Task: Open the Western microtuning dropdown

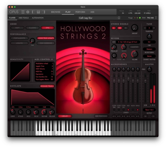Action: [x=149, y=49]
